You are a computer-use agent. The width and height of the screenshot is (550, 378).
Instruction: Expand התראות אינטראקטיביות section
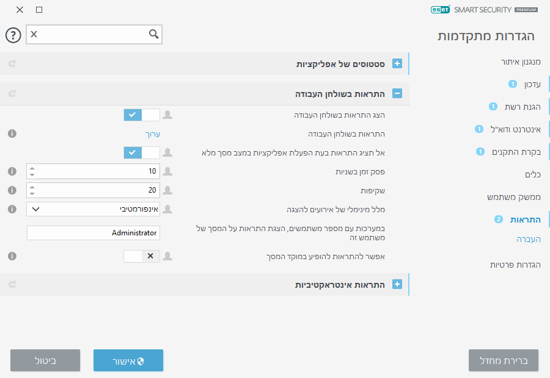pyautogui.click(x=397, y=284)
